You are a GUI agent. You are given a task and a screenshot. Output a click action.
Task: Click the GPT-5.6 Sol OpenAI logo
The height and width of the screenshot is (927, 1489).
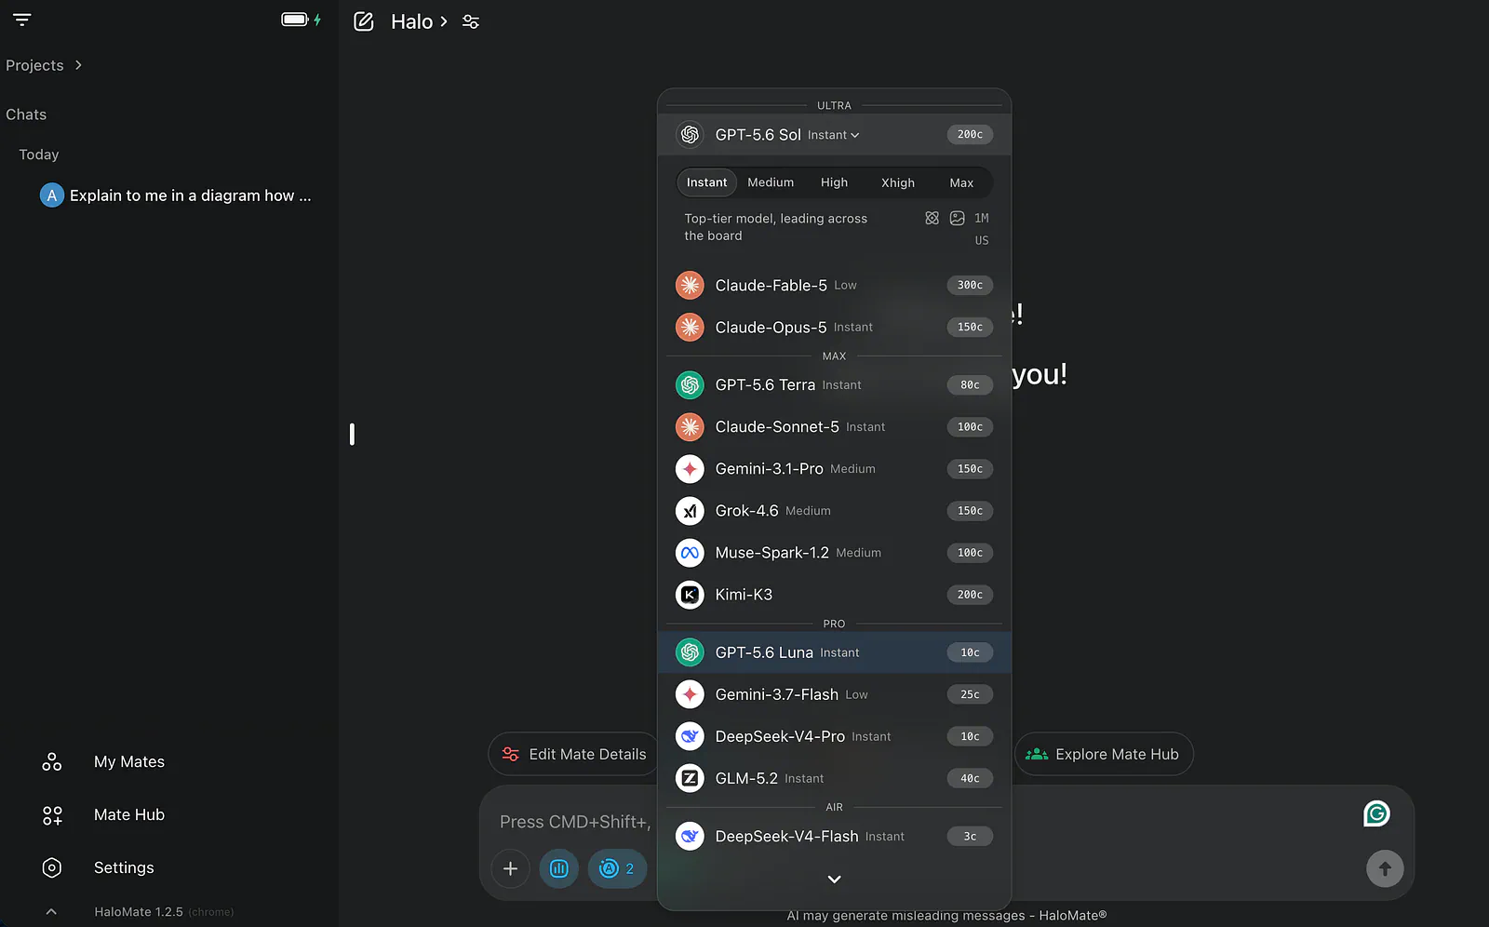[x=690, y=135]
